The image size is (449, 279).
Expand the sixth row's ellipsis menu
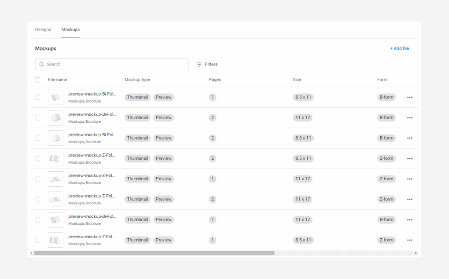pyautogui.click(x=410, y=200)
